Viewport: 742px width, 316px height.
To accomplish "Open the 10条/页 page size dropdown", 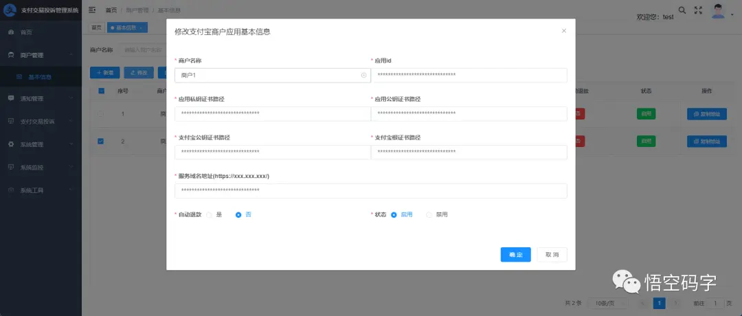I will tap(607, 303).
